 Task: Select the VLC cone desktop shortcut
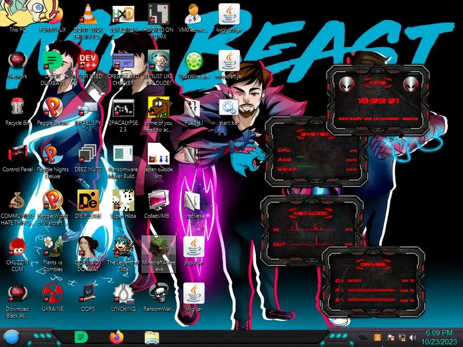tap(88, 21)
